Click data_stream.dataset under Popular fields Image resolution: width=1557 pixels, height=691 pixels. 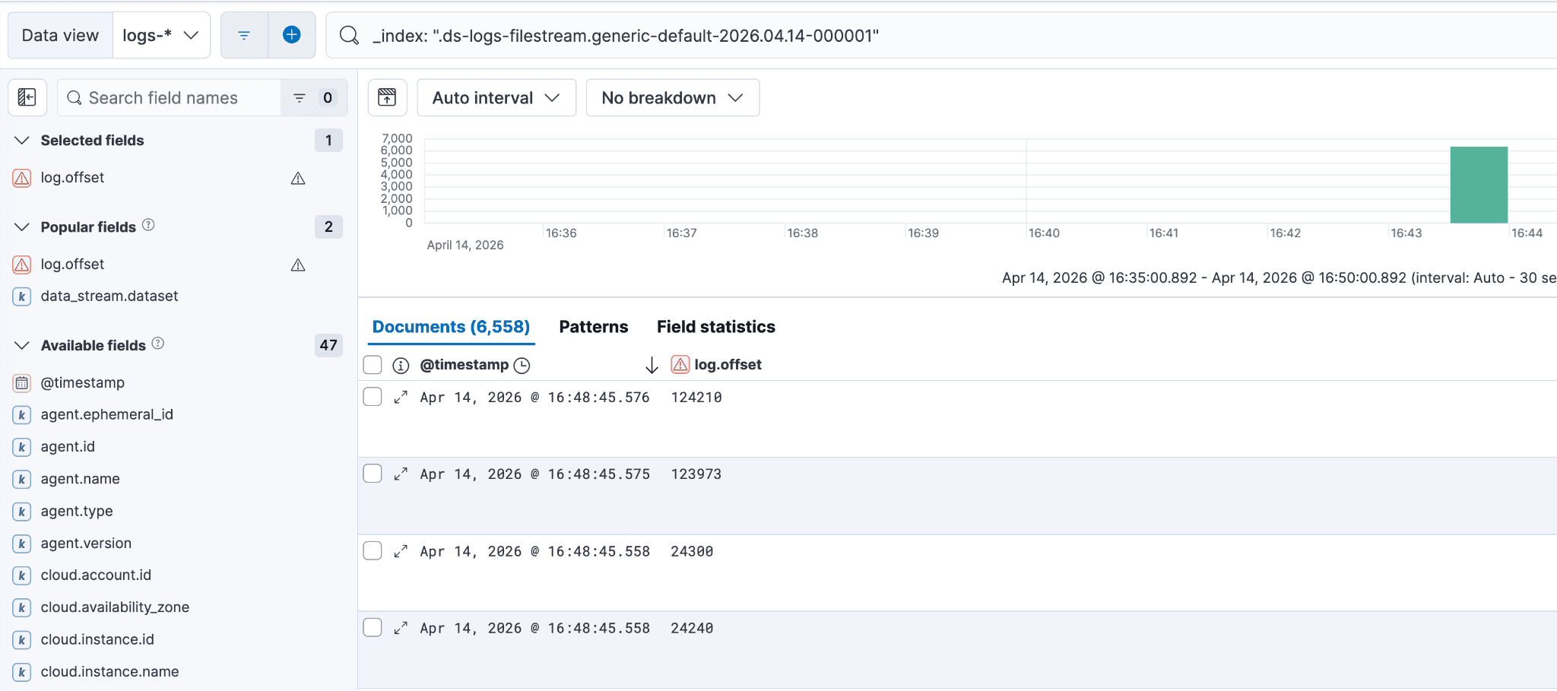[x=109, y=296]
